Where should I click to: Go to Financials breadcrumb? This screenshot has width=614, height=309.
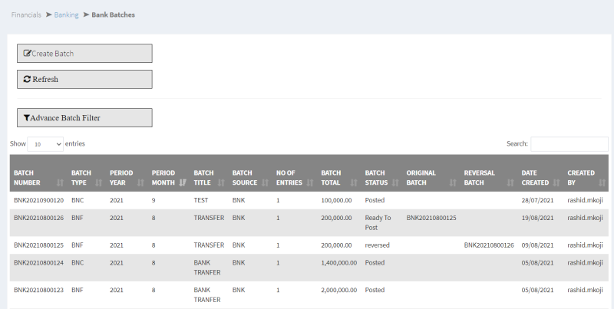click(26, 15)
